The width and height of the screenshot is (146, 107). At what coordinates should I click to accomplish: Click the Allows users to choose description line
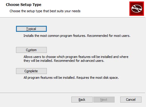pyautogui.click(x=76, y=57)
